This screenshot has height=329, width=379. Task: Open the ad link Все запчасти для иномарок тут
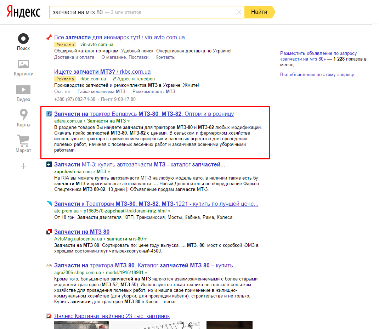coord(119,37)
